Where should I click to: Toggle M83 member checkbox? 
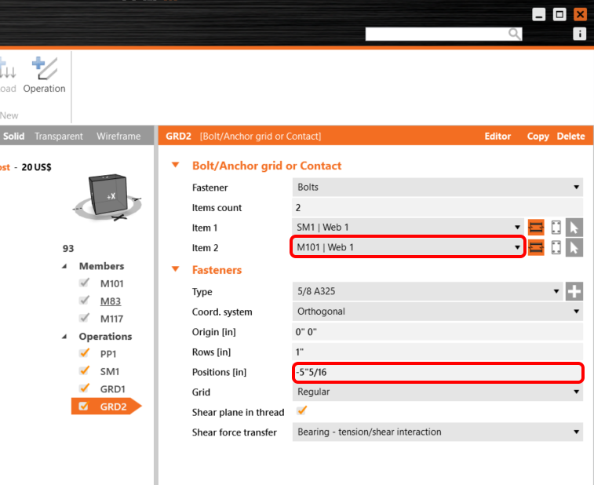pos(85,301)
